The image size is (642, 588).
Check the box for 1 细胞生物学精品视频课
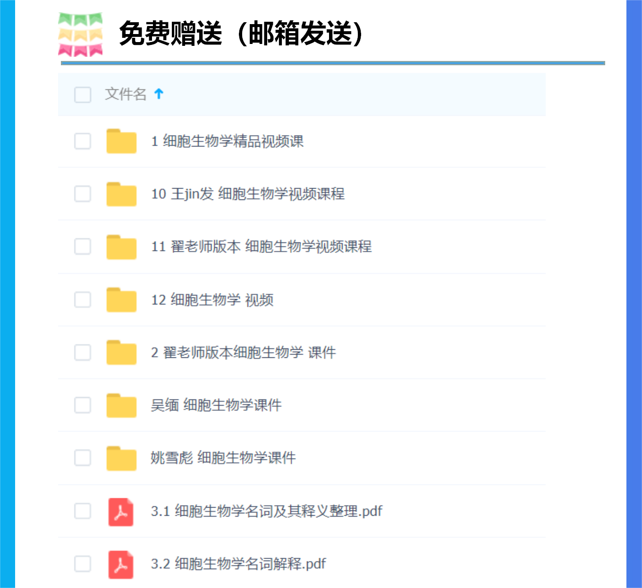click(83, 141)
